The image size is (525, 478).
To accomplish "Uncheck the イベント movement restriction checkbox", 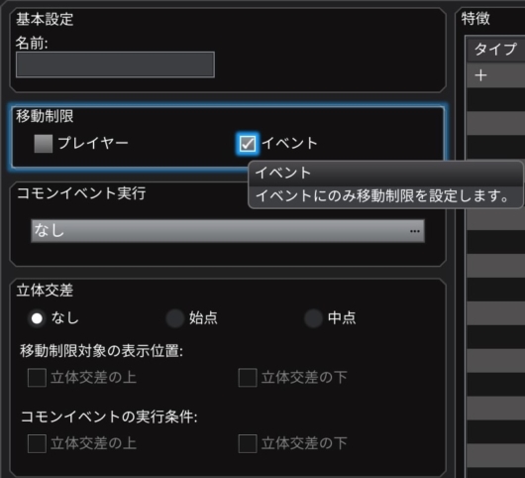I will click(247, 144).
